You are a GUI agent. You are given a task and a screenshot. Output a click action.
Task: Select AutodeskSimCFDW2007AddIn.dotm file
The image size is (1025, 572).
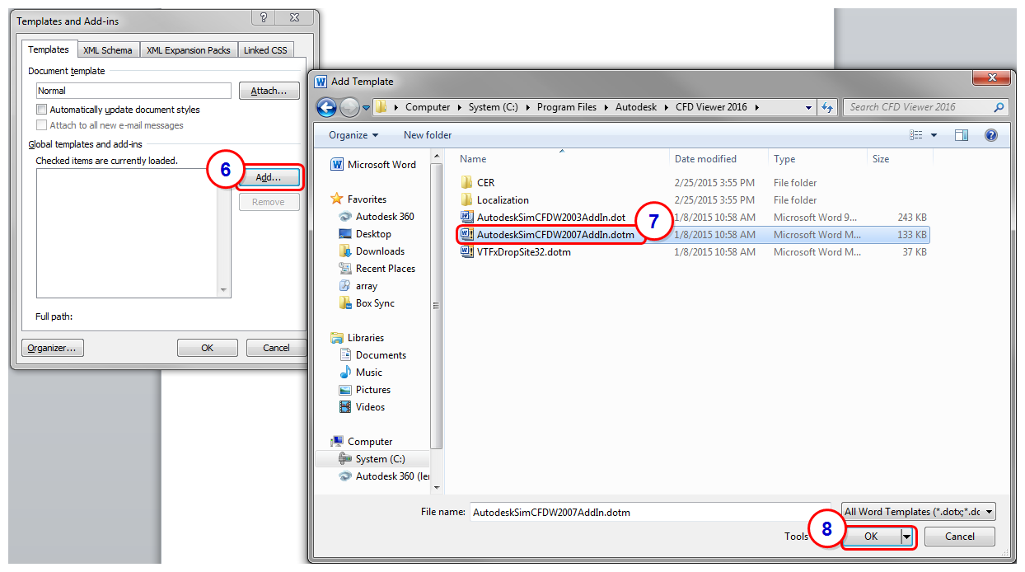(x=547, y=235)
